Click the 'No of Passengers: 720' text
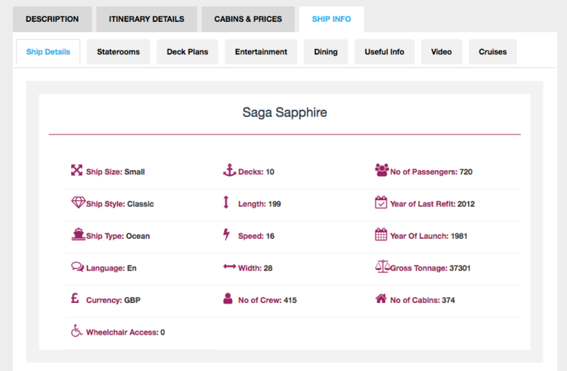This screenshot has height=371, width=567. pos(431,172)
